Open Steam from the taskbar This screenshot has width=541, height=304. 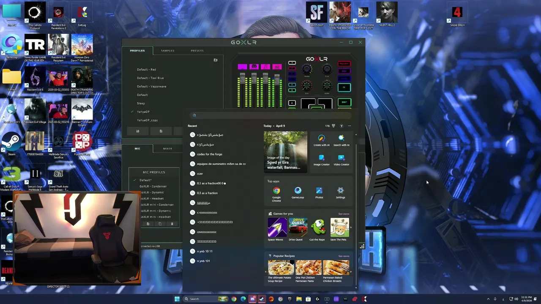(x=262, y=299)
